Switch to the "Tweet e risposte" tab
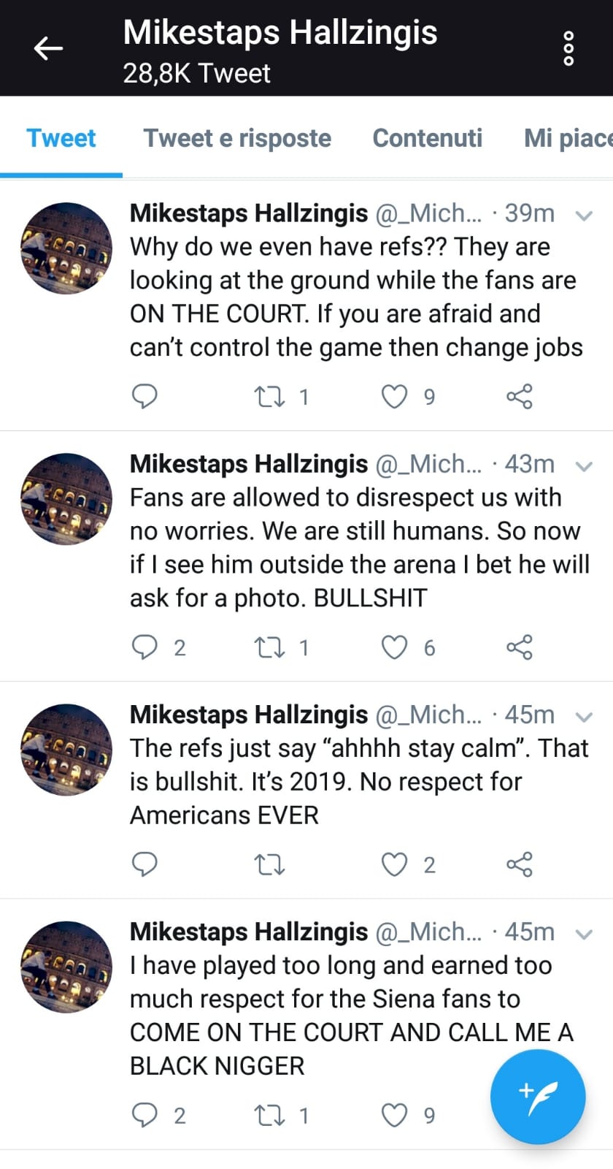The image size is (613, 1169). point(237,138)
